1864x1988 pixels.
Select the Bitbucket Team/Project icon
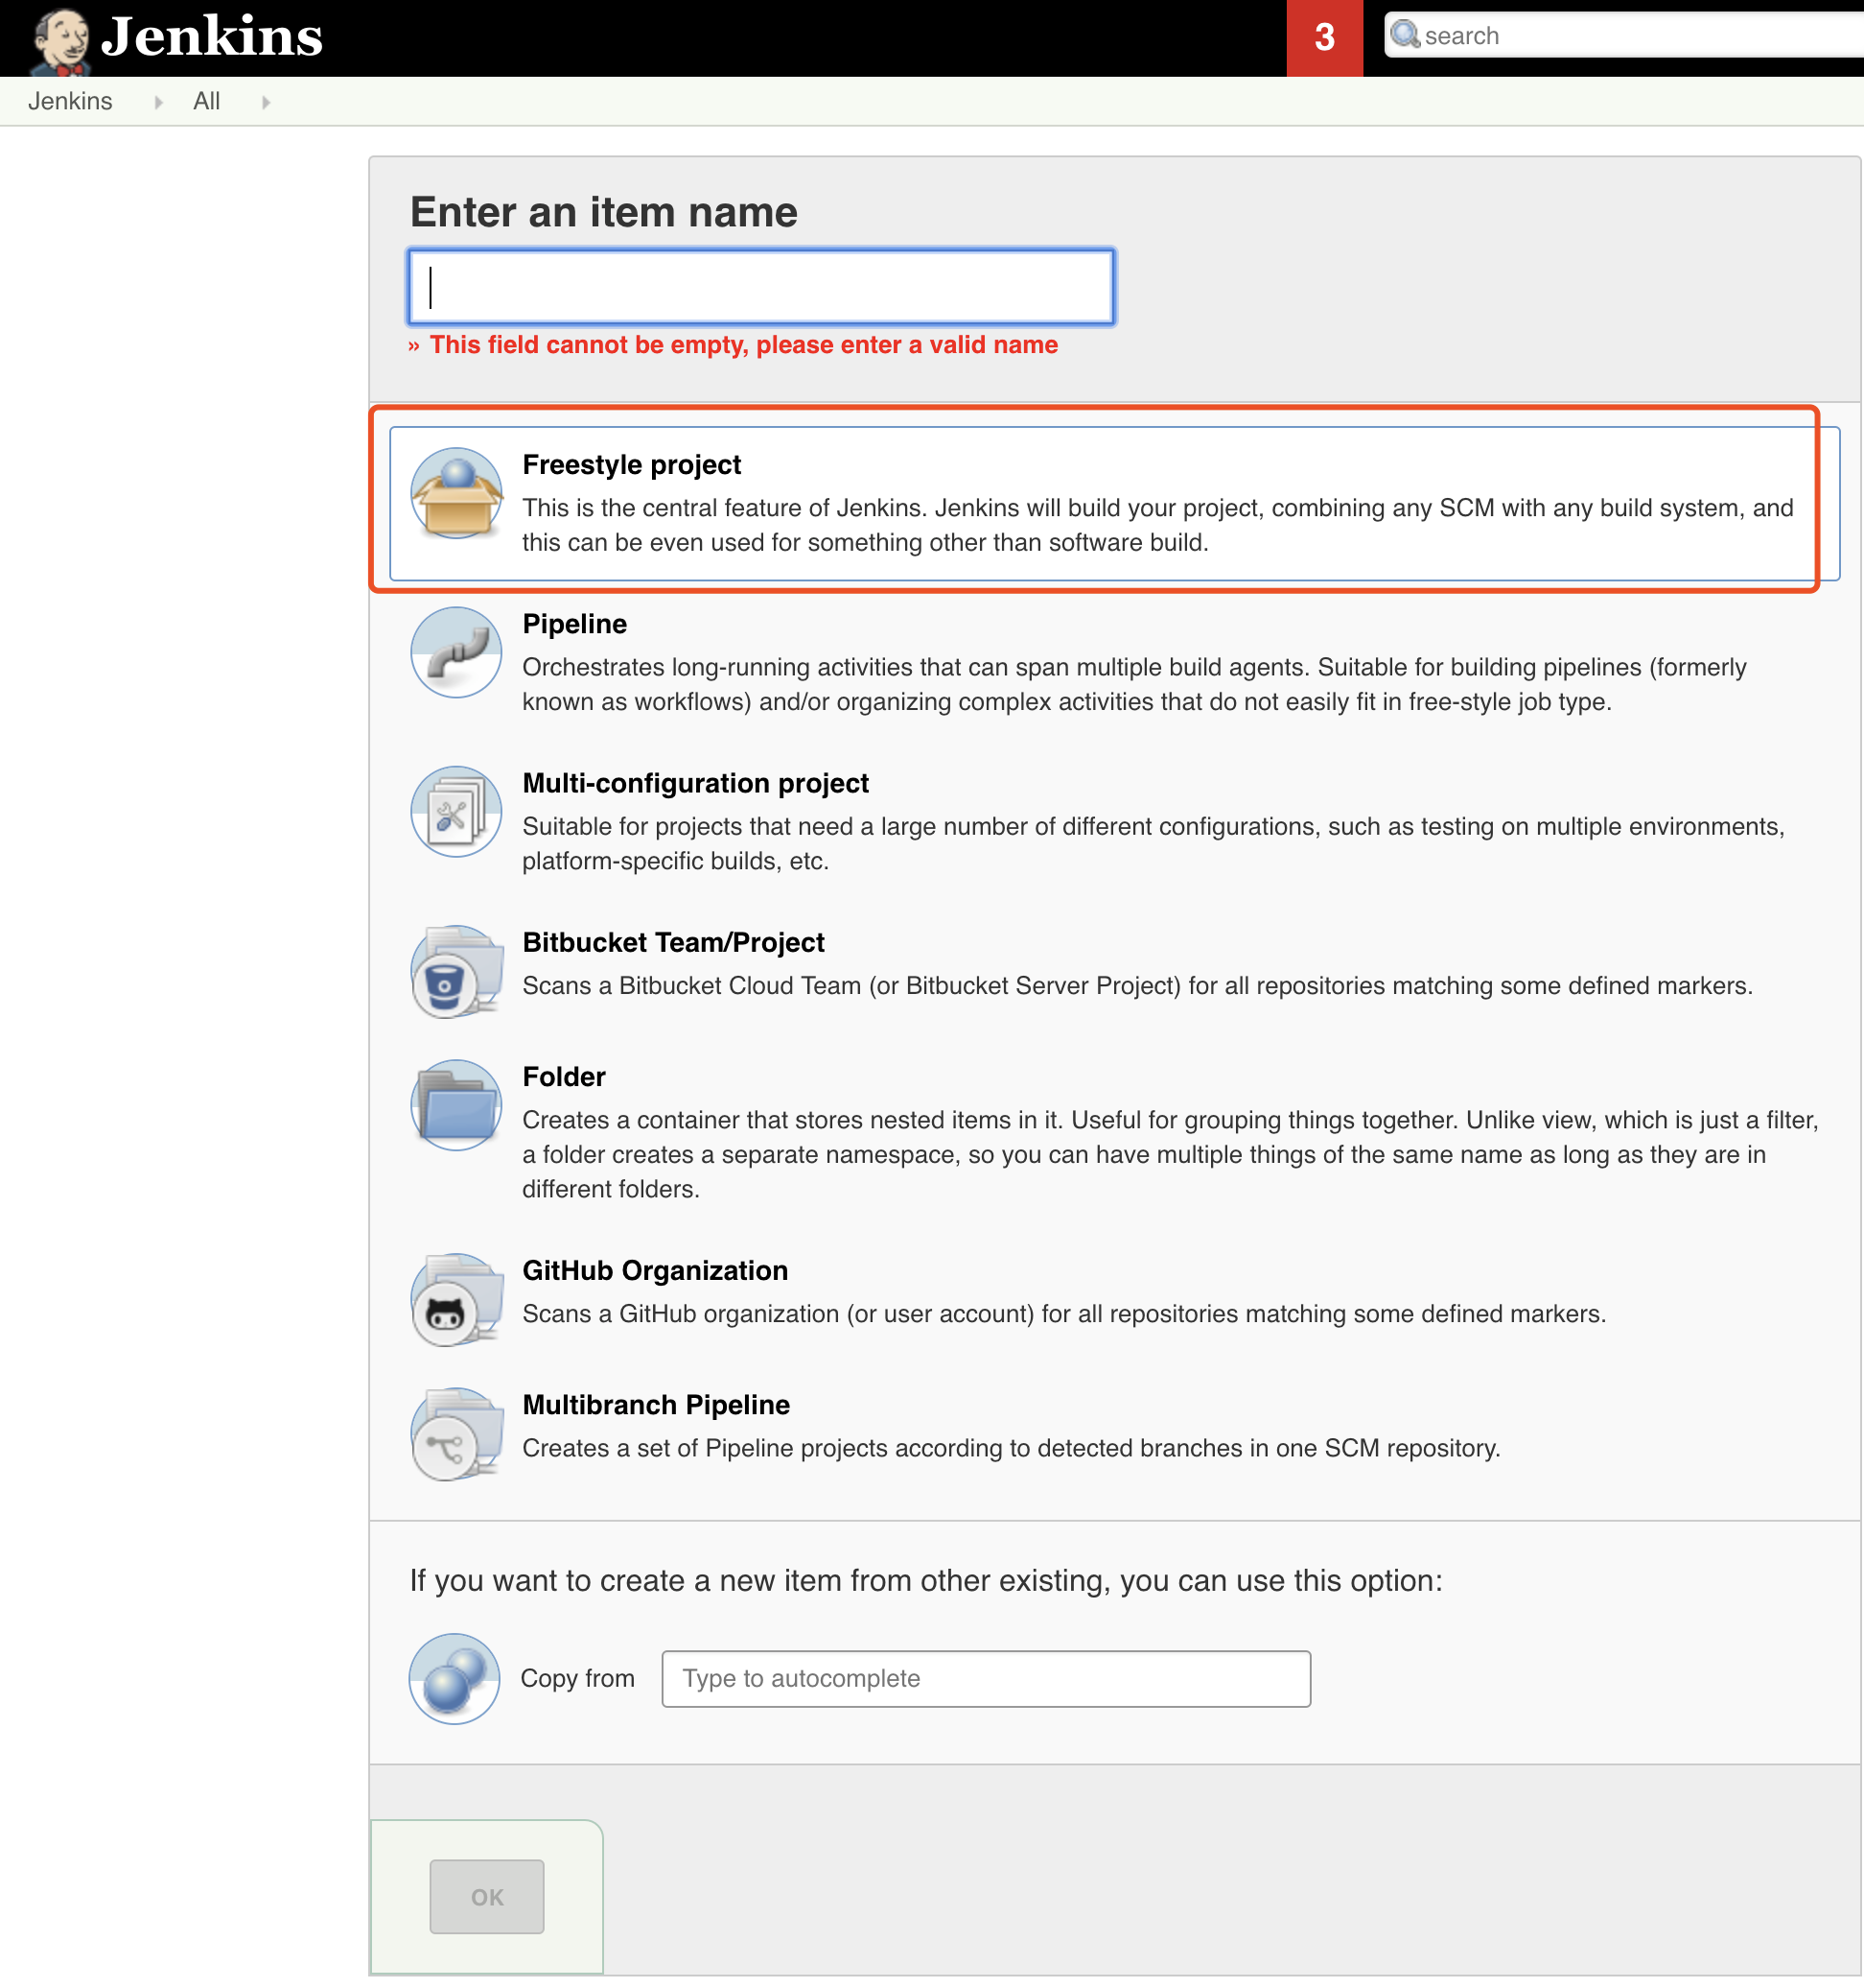coord(455,971)
